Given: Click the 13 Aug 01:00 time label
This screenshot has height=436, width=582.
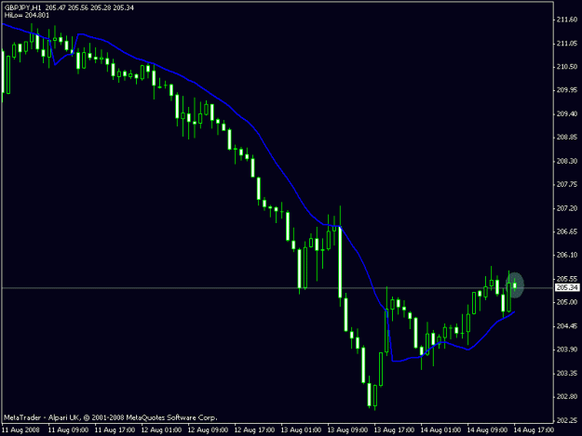Looking at the screenshot, I should [x=301, y=429].
